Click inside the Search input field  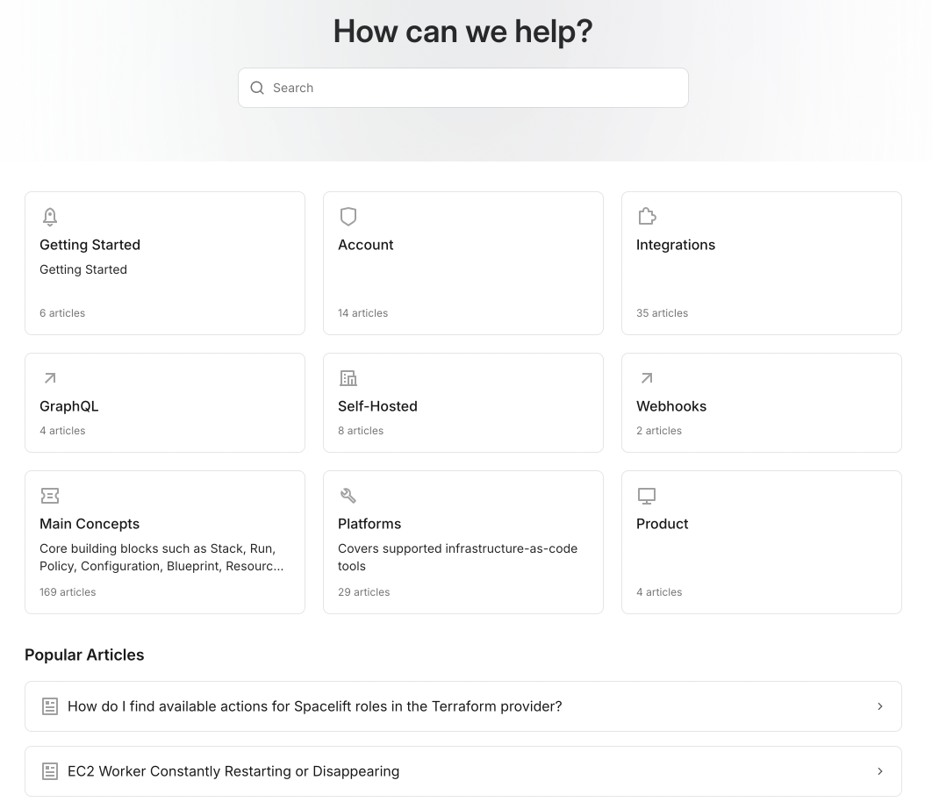(x=463, y=88)
